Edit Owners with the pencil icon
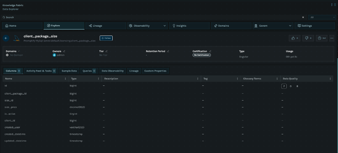The image size is (338, 153). click(x=64, y=51)
